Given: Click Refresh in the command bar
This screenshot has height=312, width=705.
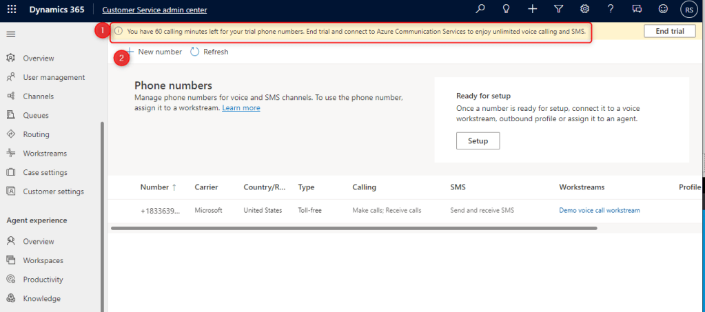Looking at the screenshot, I should [210, 52].
